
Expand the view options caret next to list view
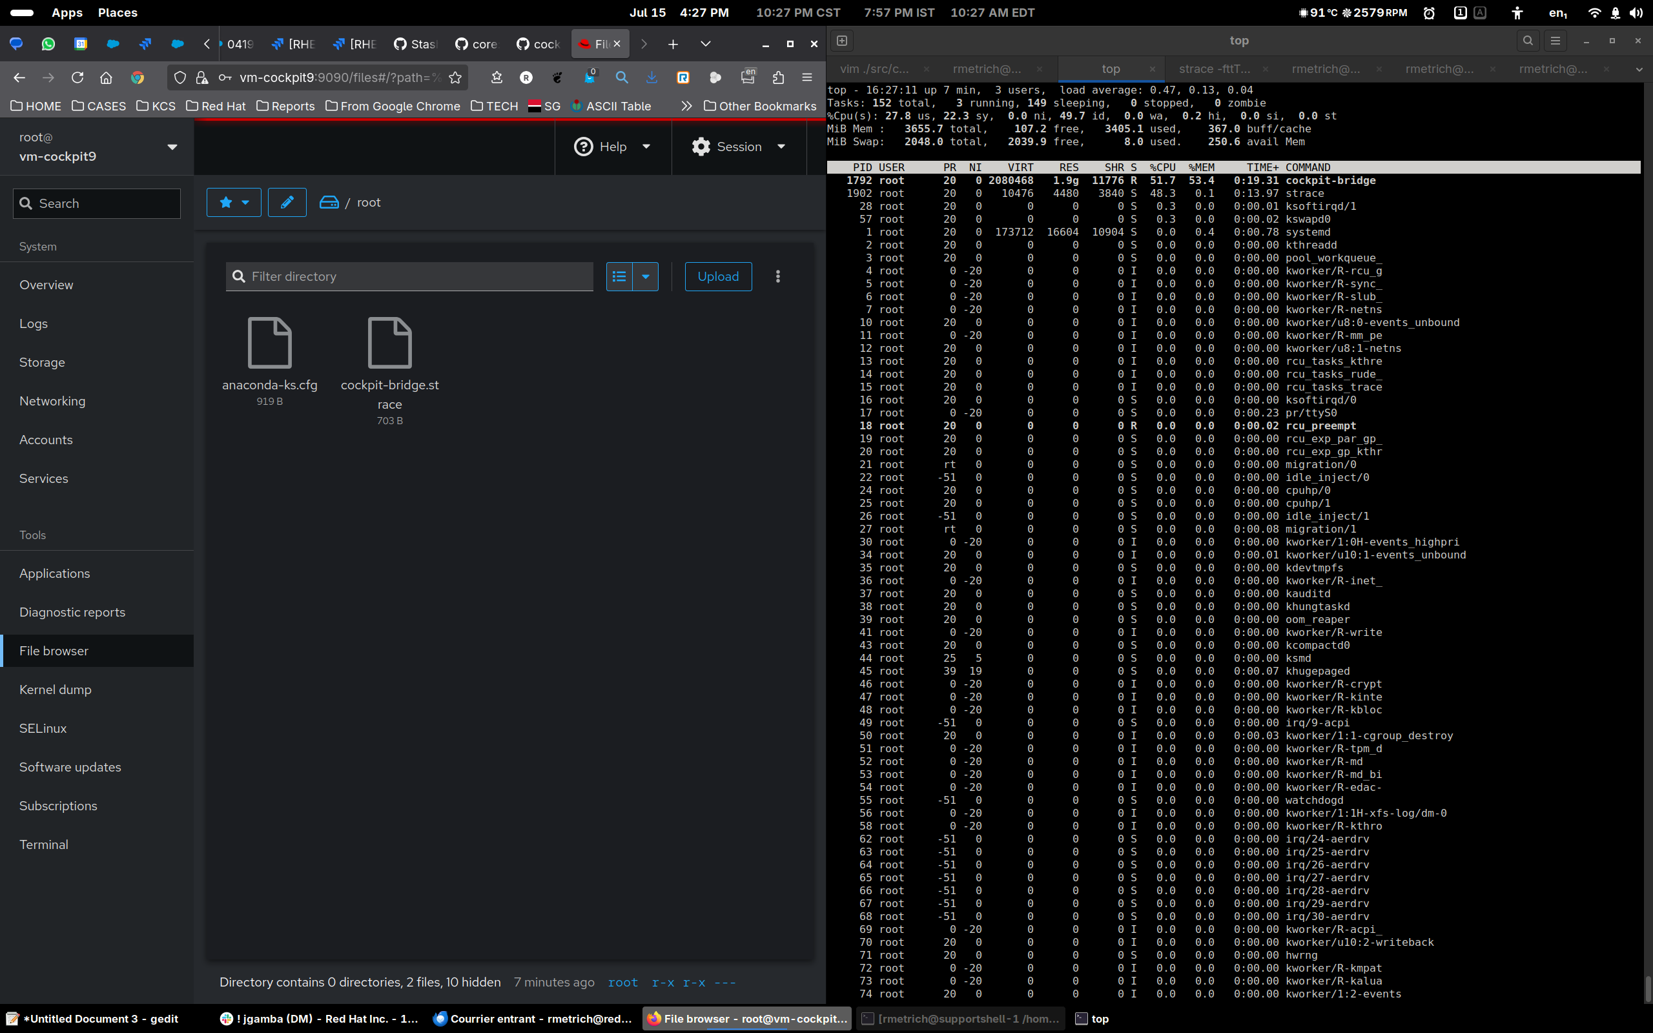(646, 277)
